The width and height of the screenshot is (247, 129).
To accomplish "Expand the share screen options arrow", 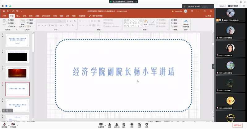I will [x=105, y=125].
